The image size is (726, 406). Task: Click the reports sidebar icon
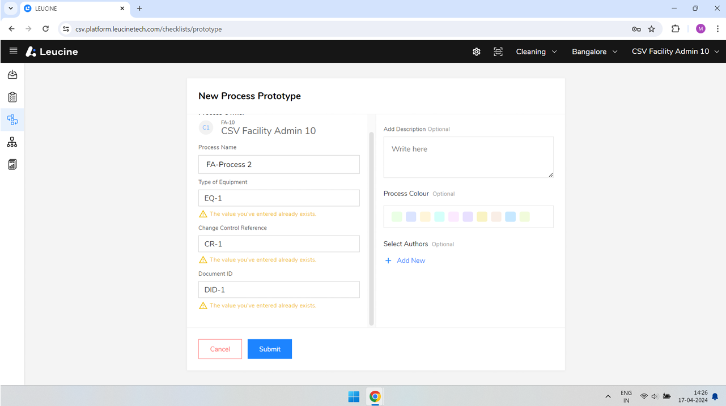coord(12,164)
